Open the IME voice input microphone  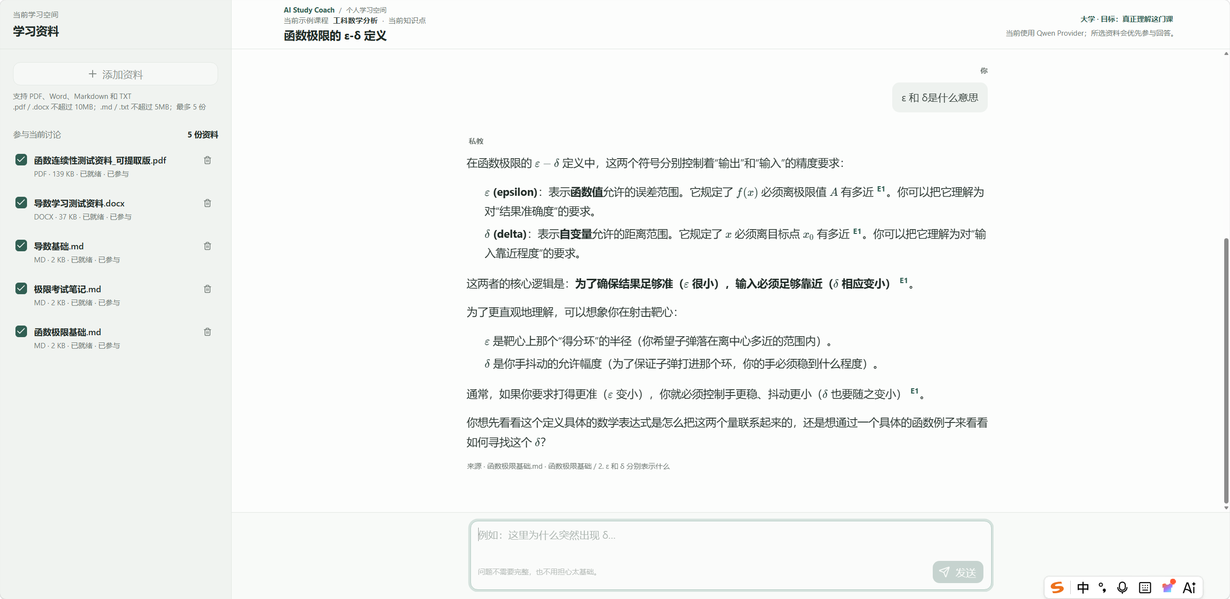tap(1122, 587)
